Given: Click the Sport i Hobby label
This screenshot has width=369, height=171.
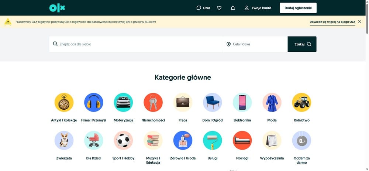Looking at the screenshot, I should tap(123, 158).
